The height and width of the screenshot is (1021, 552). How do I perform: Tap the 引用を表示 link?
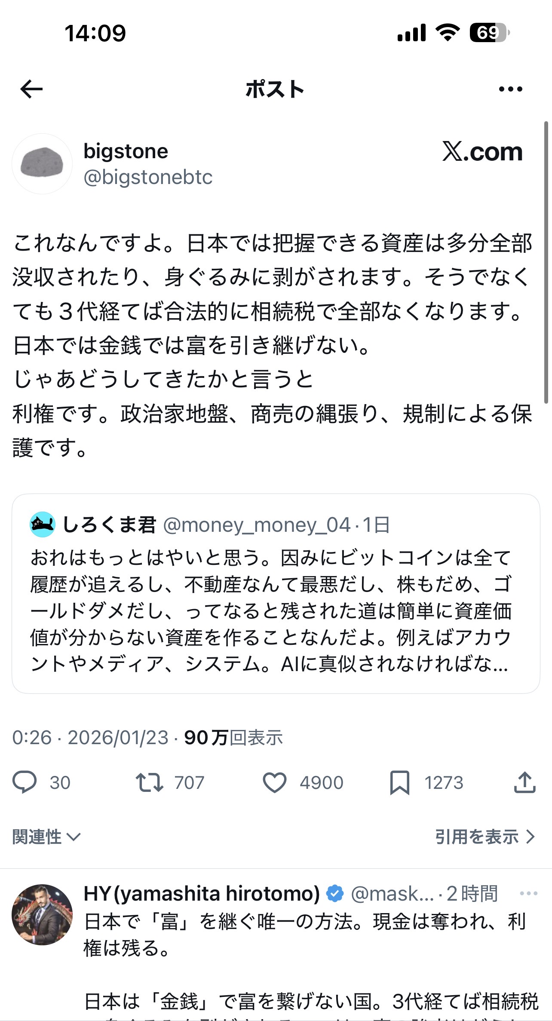click(485, 837)
